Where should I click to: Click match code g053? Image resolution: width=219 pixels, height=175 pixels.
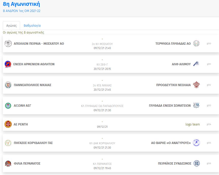209,106
